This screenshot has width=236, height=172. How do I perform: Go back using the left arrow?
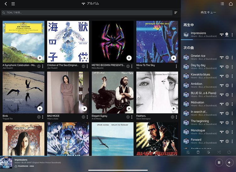pos(6,4)
